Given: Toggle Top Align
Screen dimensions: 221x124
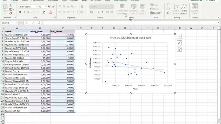Looking at the screenshot, I should [60, 7].
